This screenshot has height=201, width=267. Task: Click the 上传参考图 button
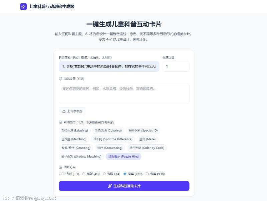click(72, 111)
